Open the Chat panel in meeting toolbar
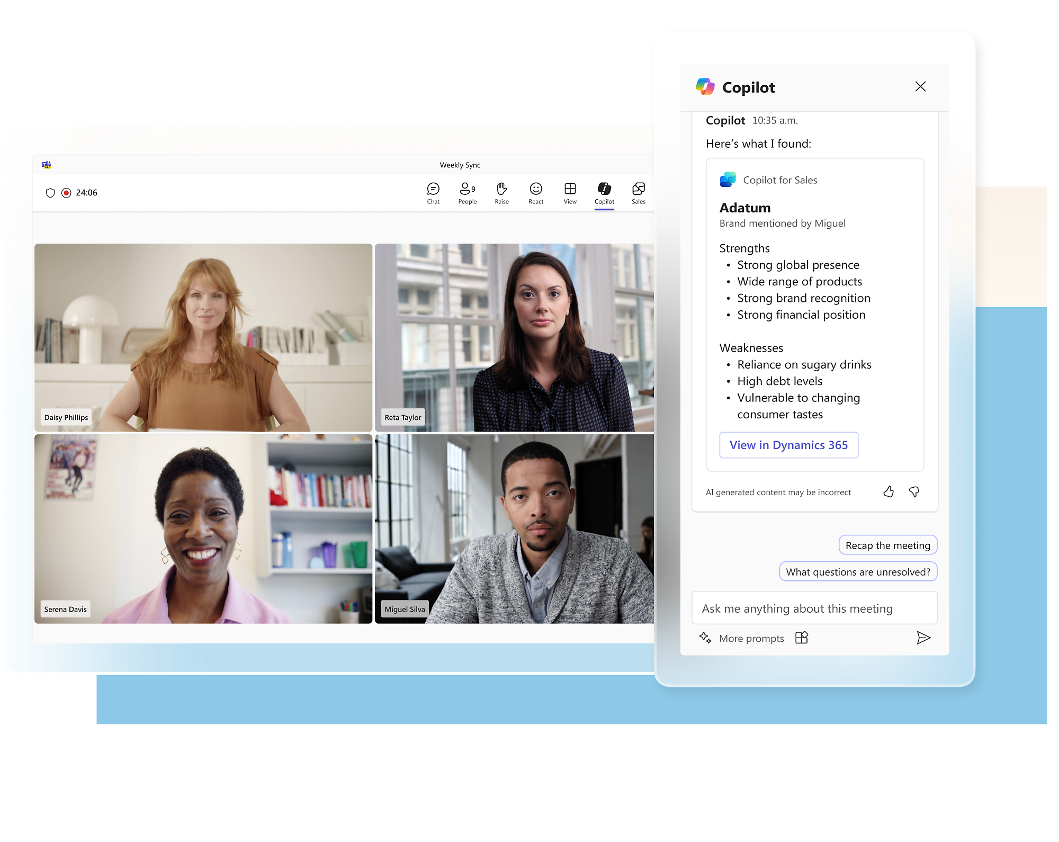Image resolution: width=1059 pixels, height=842 pixels. [433, 193]
